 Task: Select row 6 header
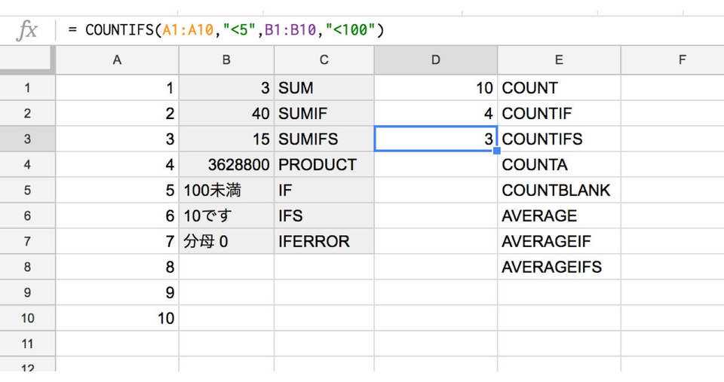[28, 216]
